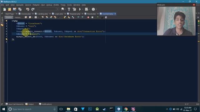Click the Windows Start button
This screenshot has width=200, height=112.
pos(3,109)
